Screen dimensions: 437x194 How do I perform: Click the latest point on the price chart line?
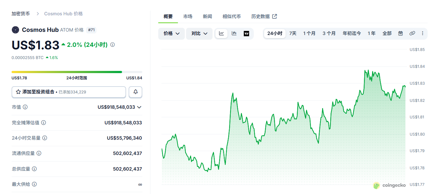(x=405, y=86)
